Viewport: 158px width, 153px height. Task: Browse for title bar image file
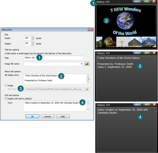[87, 64]
